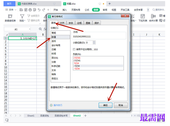Image resolution: width=170 pixels, height=126 pixels.
Task: Choose 时间 in category list
Action: tap(60, 54)
